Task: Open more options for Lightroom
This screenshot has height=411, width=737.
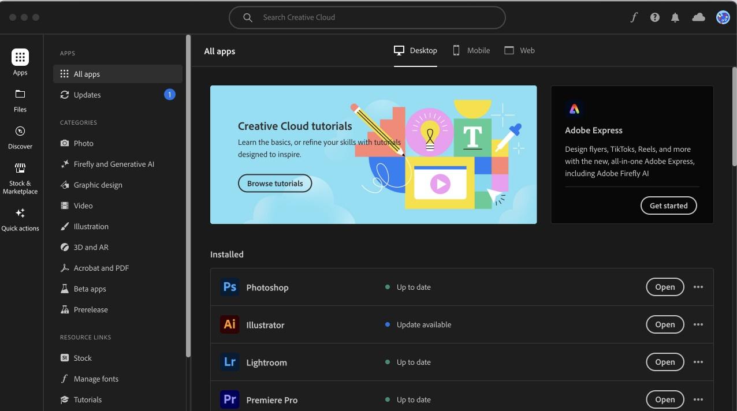Action: (x=698, y=362)
